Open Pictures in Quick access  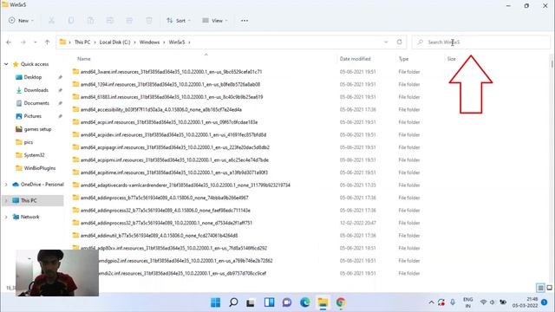(x=33, y=116)
